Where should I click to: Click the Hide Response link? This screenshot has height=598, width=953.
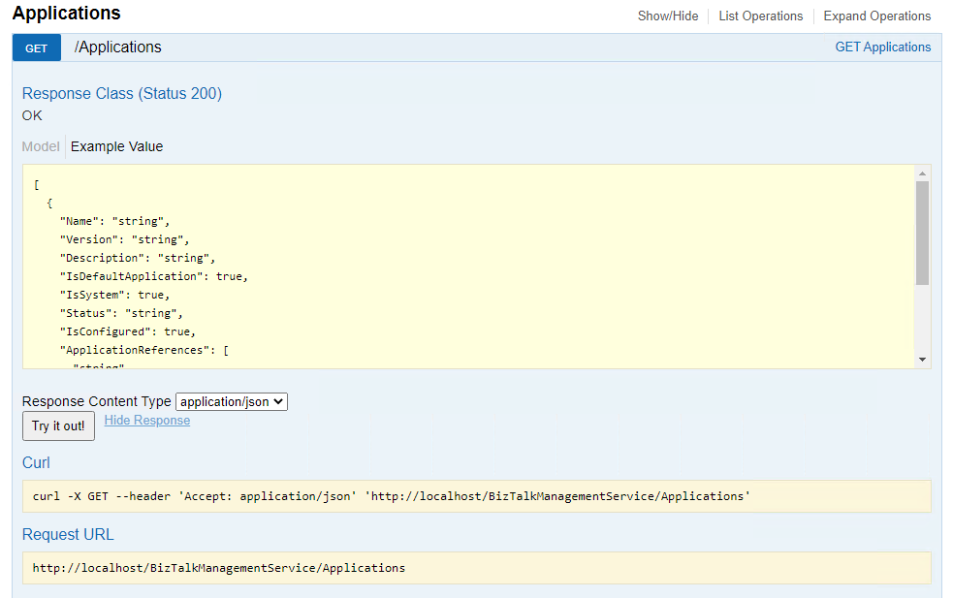147,421
